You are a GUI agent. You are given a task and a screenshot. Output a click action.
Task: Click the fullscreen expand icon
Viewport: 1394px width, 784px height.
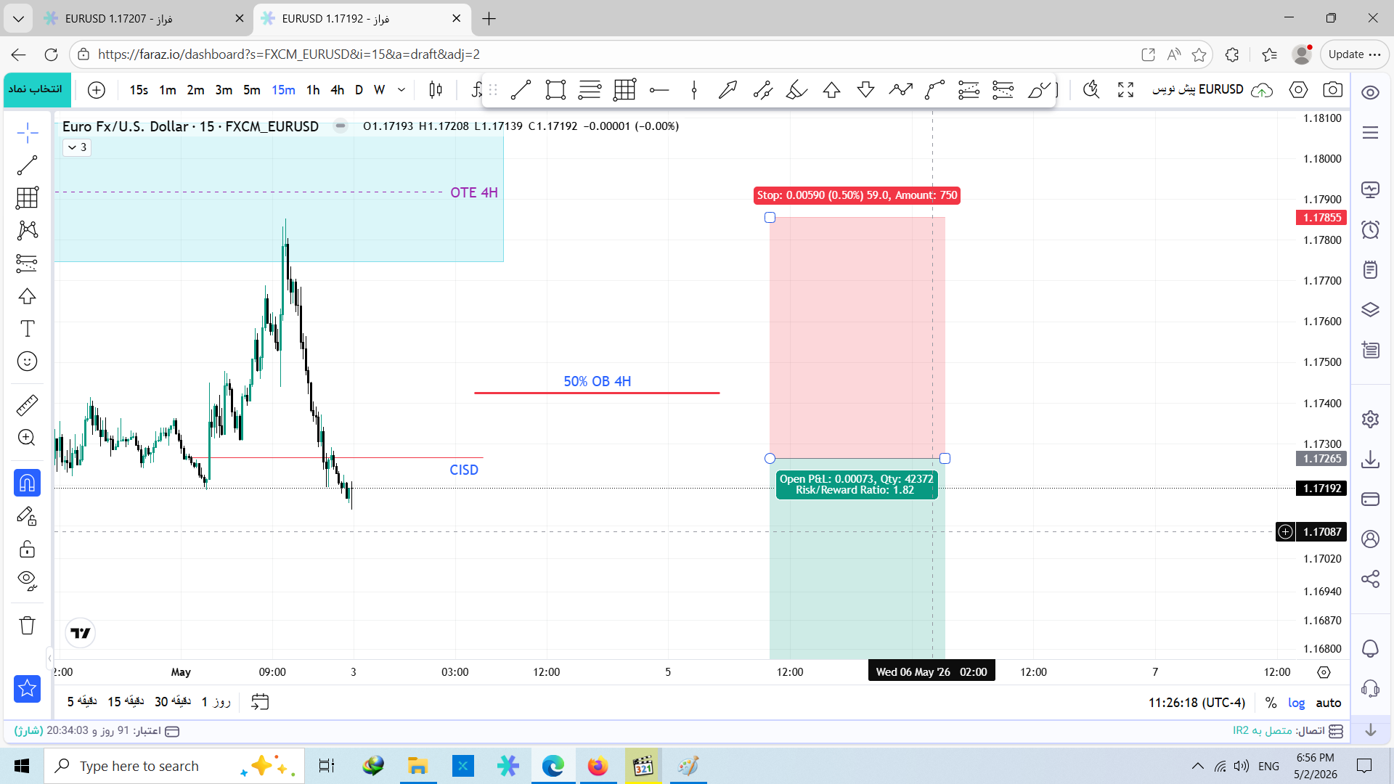click(x=1125, y=89)
